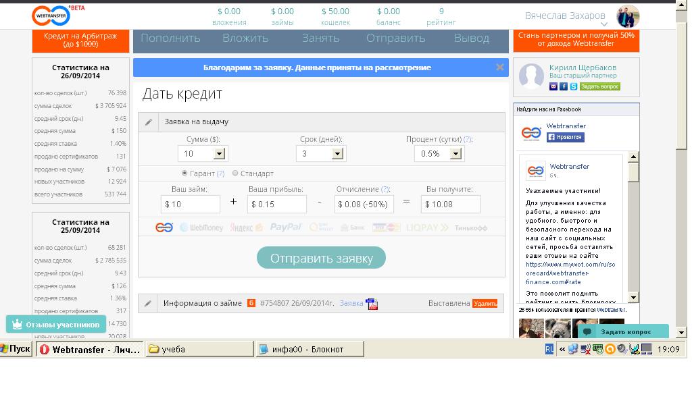692x405 pixels.
Task: Click the avatar of Кирилл Щербаков
Action: click(531, 76)
